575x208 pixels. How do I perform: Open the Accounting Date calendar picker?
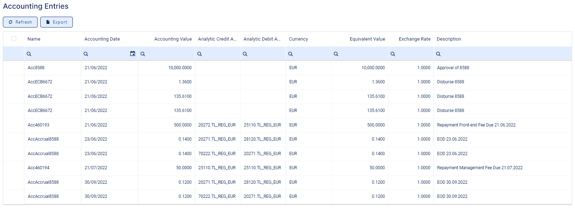tap(133, 54)
